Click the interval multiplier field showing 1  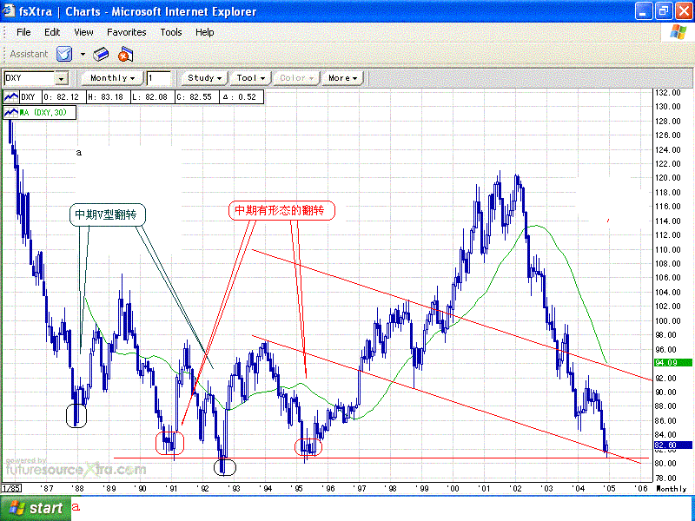[x=159, y=78]
